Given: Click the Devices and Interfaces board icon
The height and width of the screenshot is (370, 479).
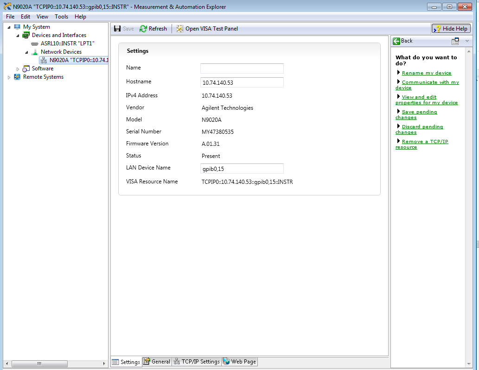Looking at the screenshot, I should [26, 35].
